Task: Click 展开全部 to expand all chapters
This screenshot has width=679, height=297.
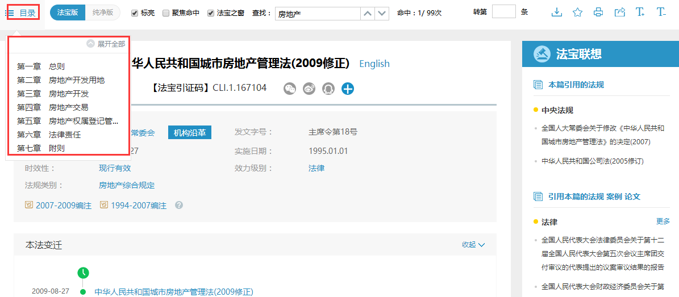Action: pyautogui.click(x=106, y=44)
